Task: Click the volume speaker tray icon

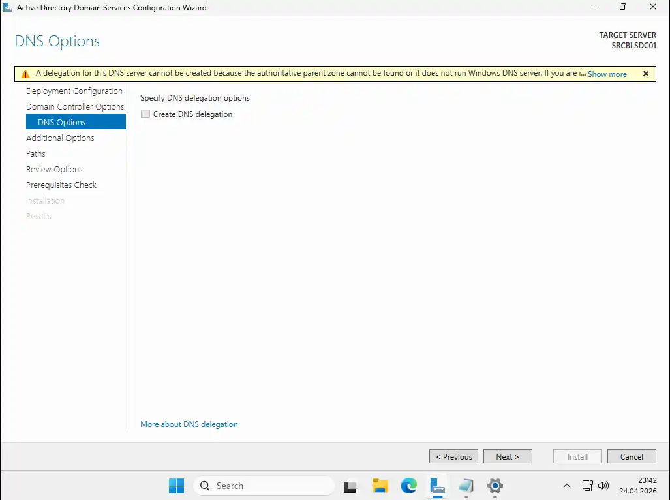Action: pos(603,486)
